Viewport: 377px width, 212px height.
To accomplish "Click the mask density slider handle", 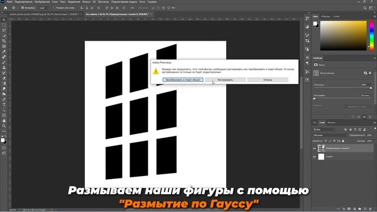I will click(371, 88).
